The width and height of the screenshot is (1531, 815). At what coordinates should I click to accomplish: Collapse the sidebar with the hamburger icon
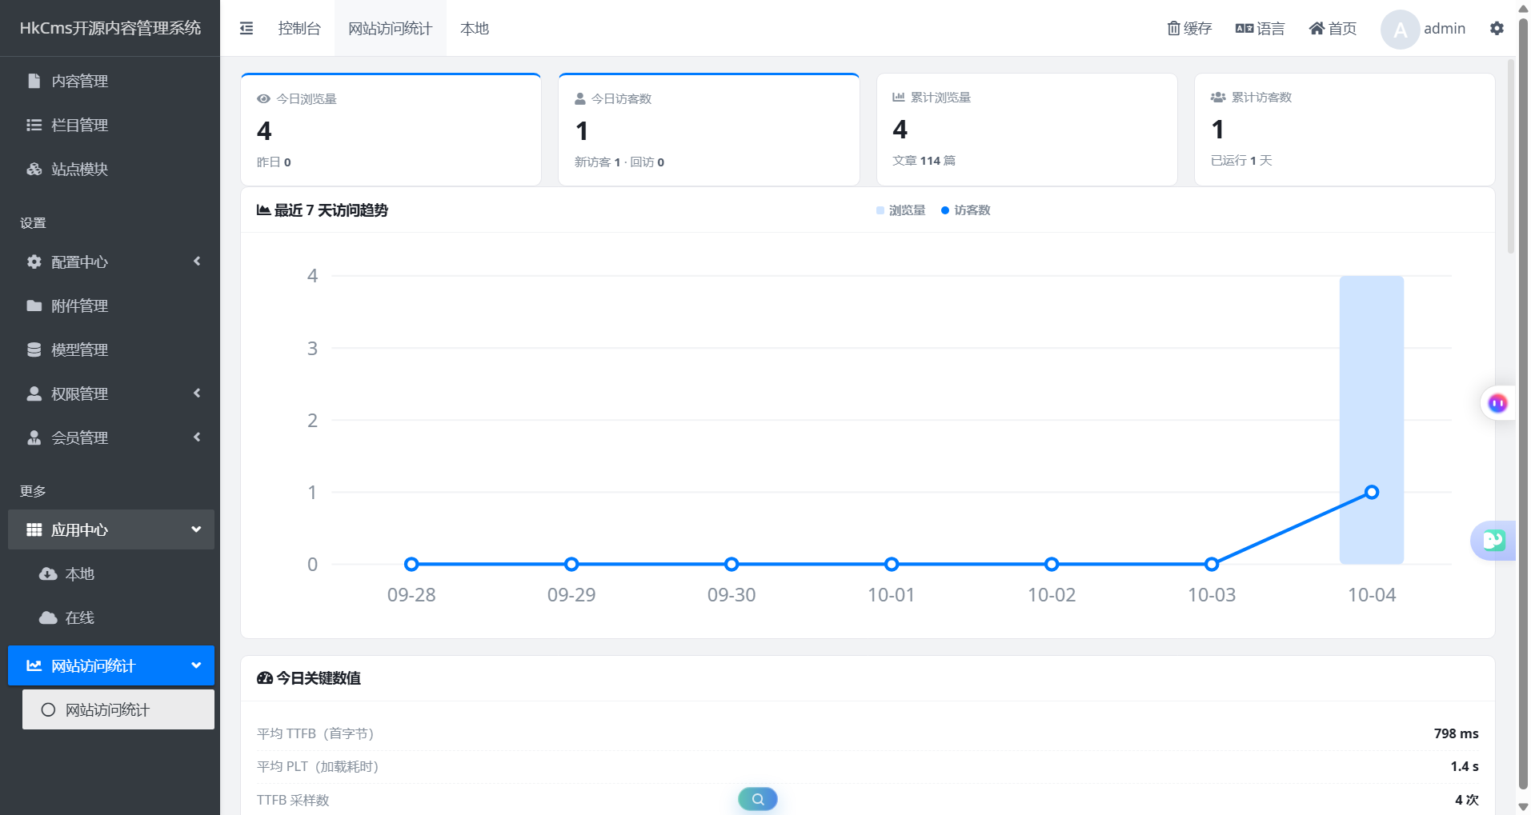246,28
